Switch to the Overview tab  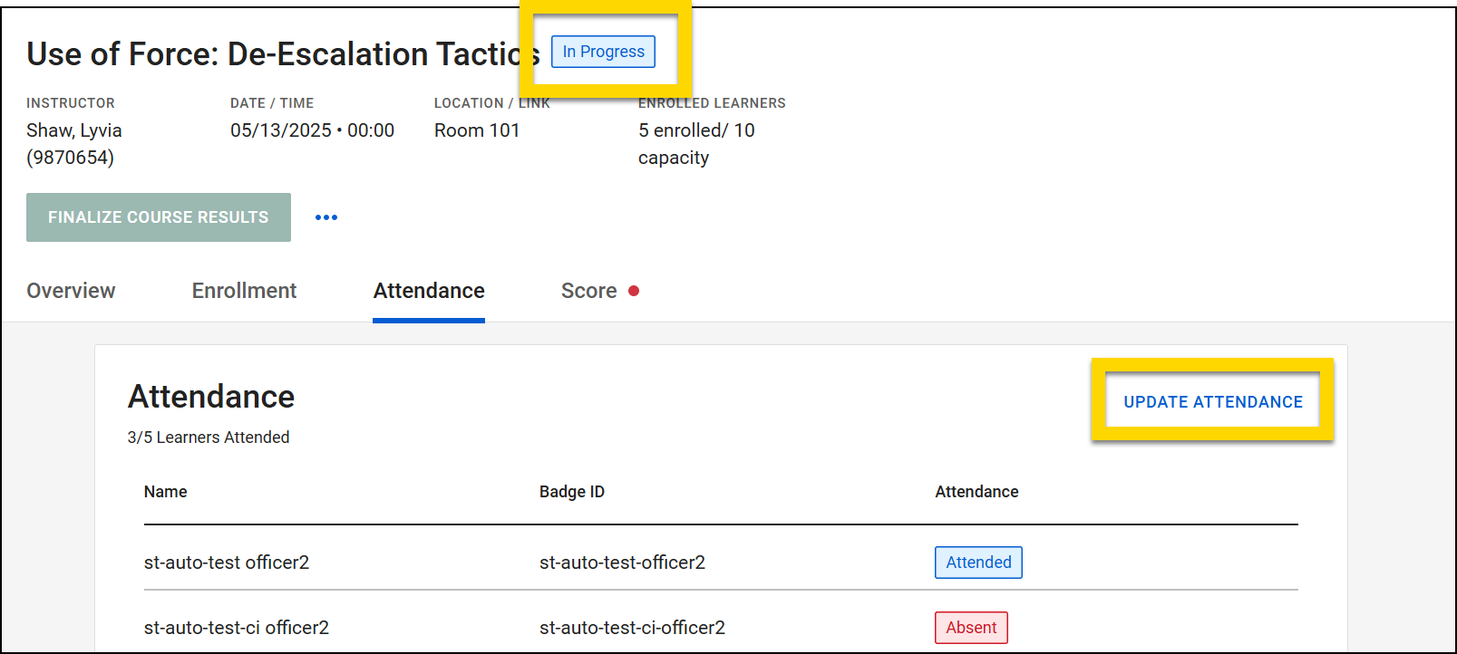click(x=71, y=291)
